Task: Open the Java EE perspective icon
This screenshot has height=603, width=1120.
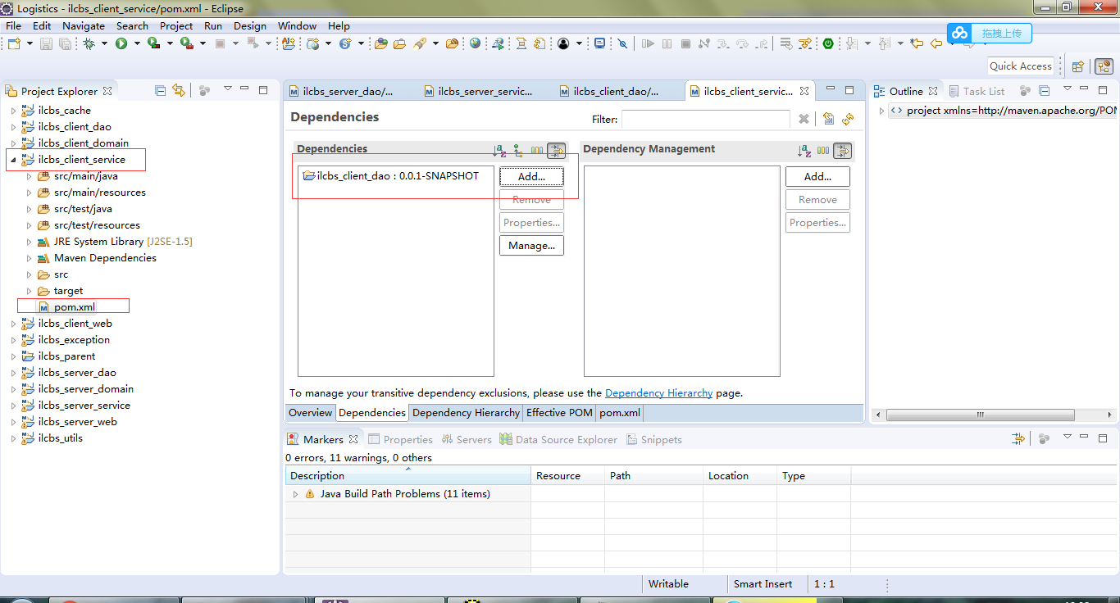Action: (x=1104, y=66)
